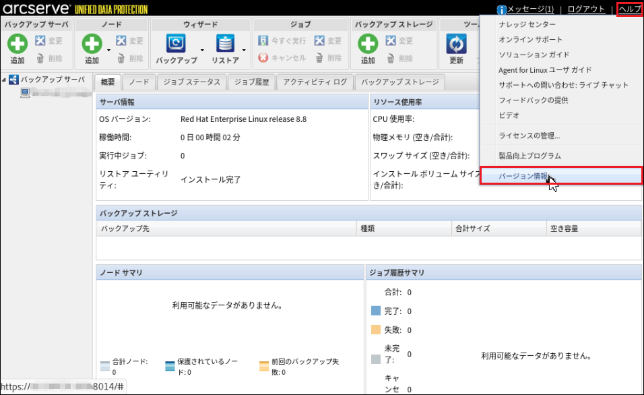Viewport: 644px width, 395px height.
Task: Click the blue 更新 refresh icon
Action: (x=456, y=44)
